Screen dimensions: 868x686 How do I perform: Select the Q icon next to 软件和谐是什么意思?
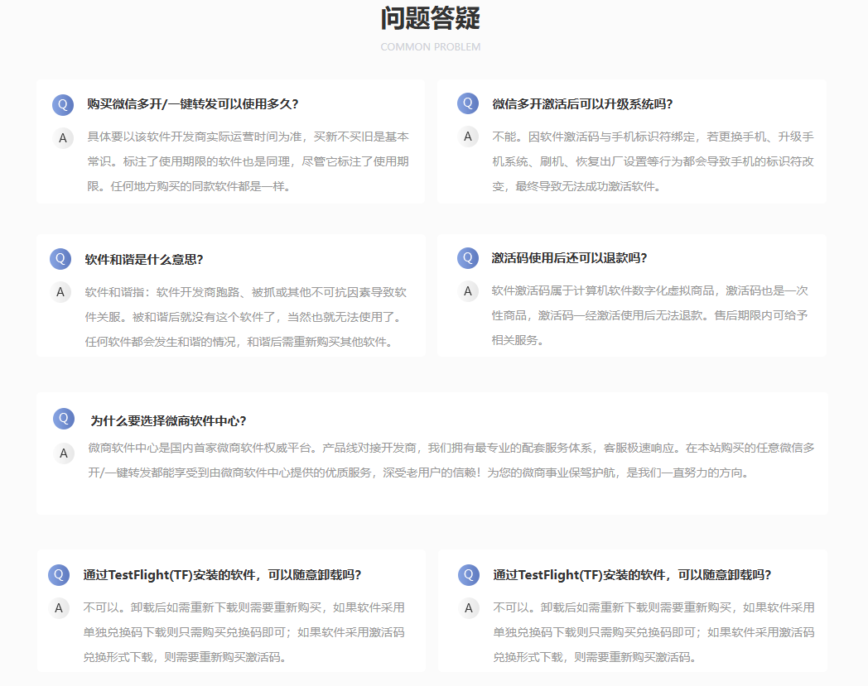point(59,259)
